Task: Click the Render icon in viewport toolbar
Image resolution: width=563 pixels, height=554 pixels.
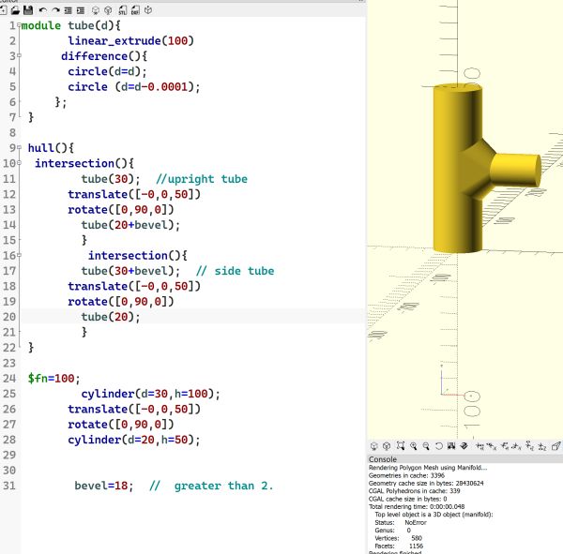Action: (388, 446)
